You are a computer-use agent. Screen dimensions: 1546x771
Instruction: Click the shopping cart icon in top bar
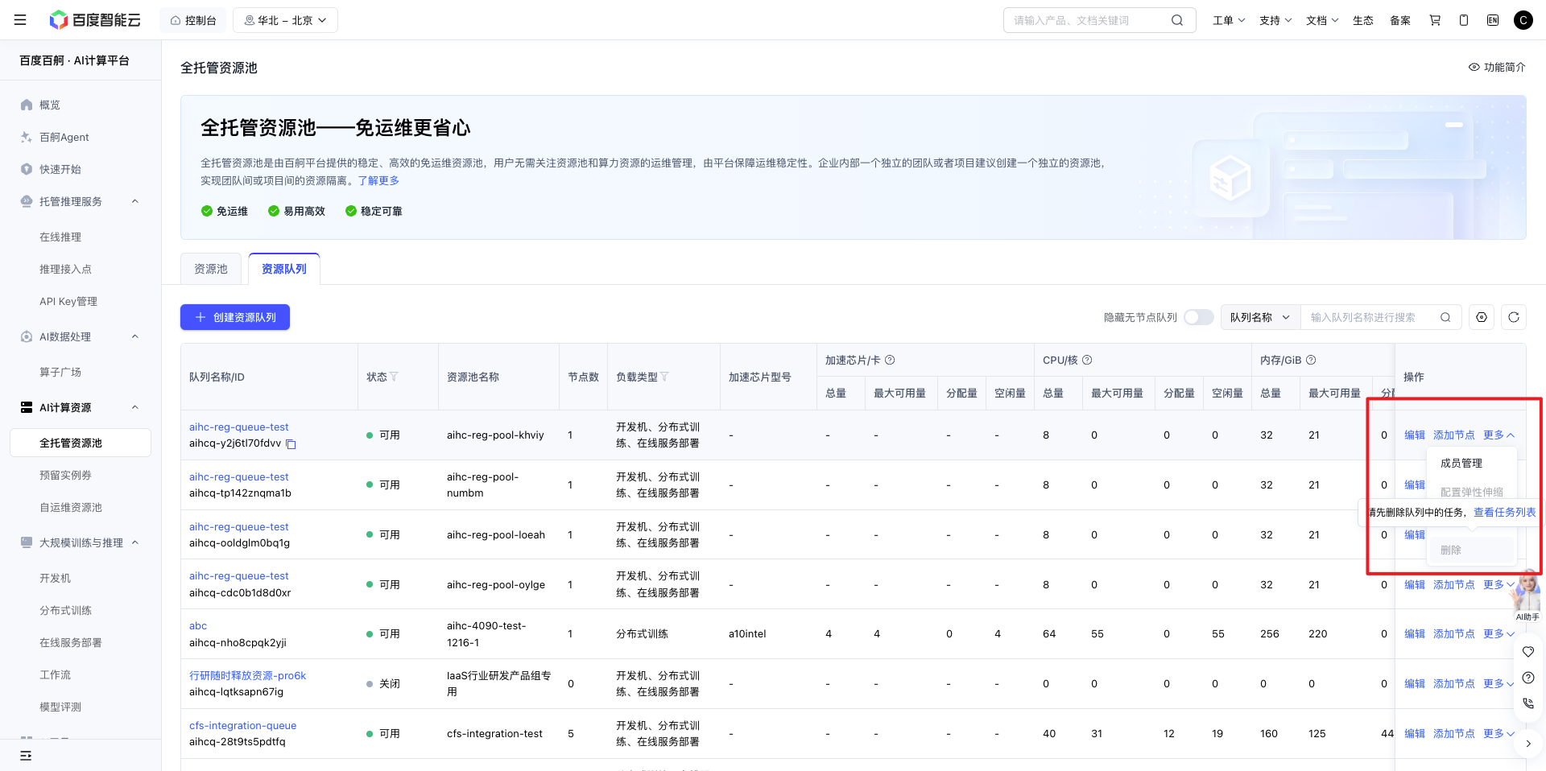tap(1435, 20)
